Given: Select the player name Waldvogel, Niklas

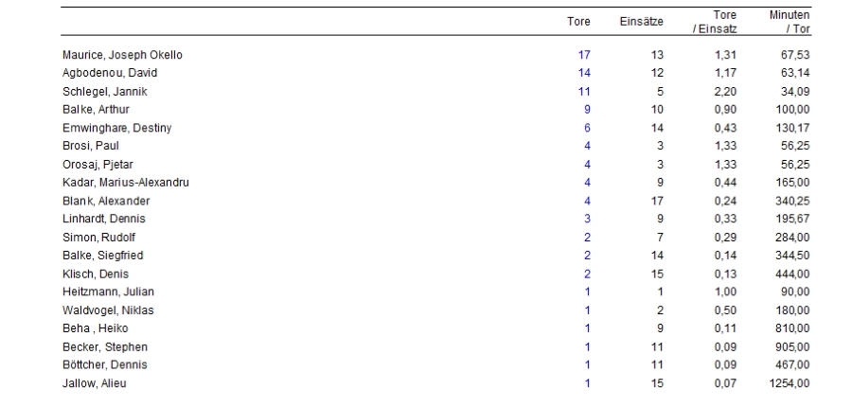Looking at the screenshot, I should pyautogui.click(x=108, y=310).
